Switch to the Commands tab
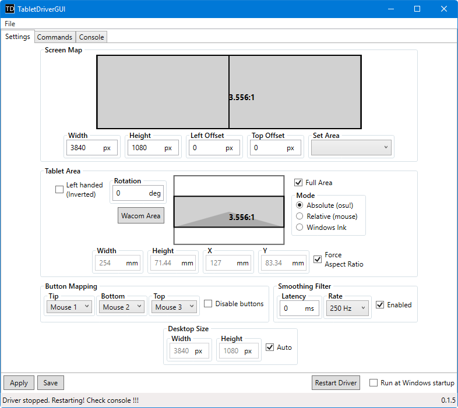The width and height of the screenshot is (458, 408). coord(55,37)
